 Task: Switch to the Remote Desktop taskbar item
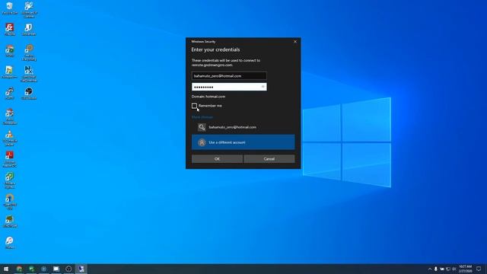click(81, 269)
